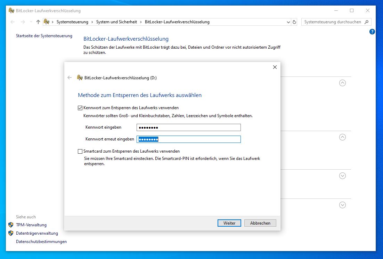The height and width of the screenshot is (259, 383).
Task: Select BitLocker-Laufwerkverschlüsselung breadcrumb item
Action: tap(177, 22)
